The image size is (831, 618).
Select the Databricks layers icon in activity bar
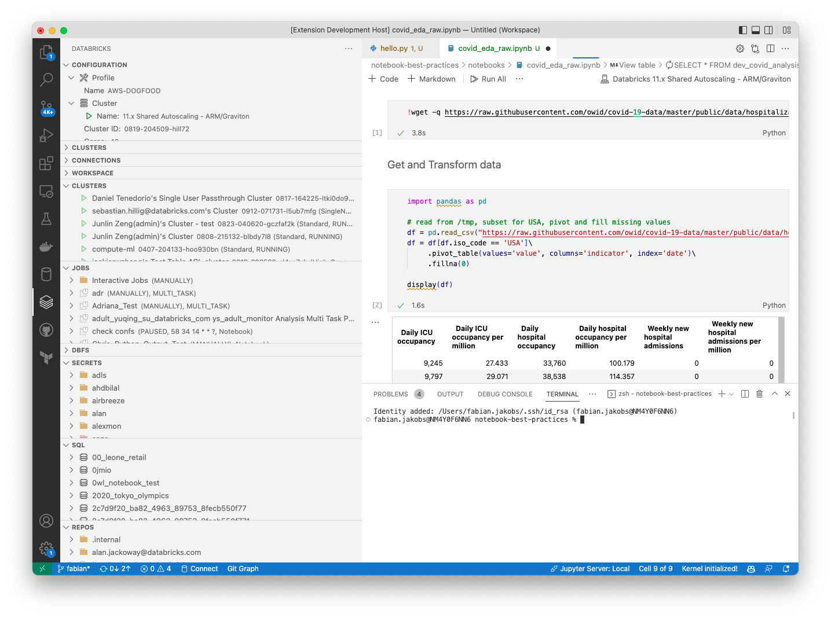point(46,302)
